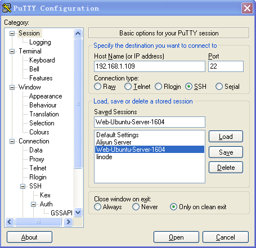Select Web-Ubuntu-Server-1604 in session list
The height and width of the screenshot is (248, 256).
150,150
